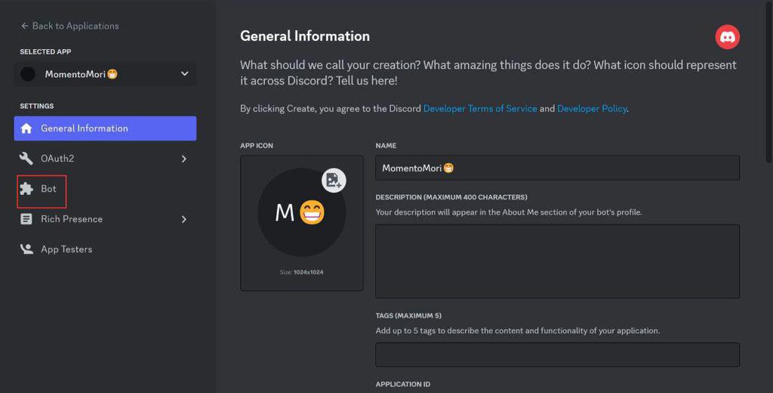The width and height of the screenshot is (773, 393).
Task: Open the Bot settings page
Action: pos(48,189)
